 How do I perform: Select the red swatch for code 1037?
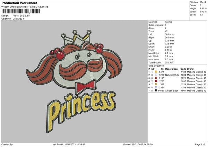(x=156, y=81)
